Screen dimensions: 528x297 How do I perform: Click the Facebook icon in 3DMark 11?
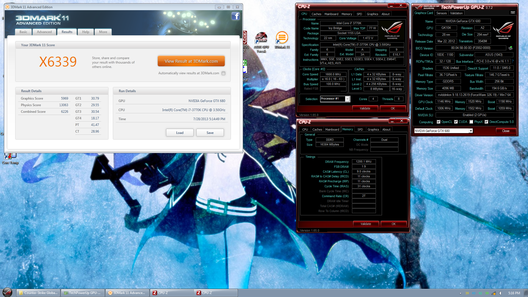point(236,16)
